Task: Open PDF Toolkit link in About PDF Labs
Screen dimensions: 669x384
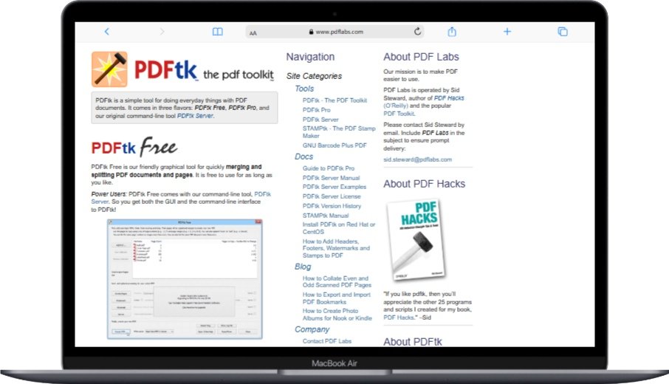Action: [399, 114]
